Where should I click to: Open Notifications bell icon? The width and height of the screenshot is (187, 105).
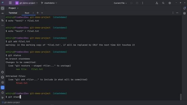point(184,8)
